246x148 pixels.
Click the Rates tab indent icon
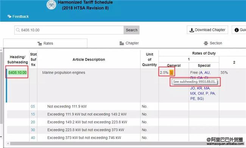click(x=40, y=44)
